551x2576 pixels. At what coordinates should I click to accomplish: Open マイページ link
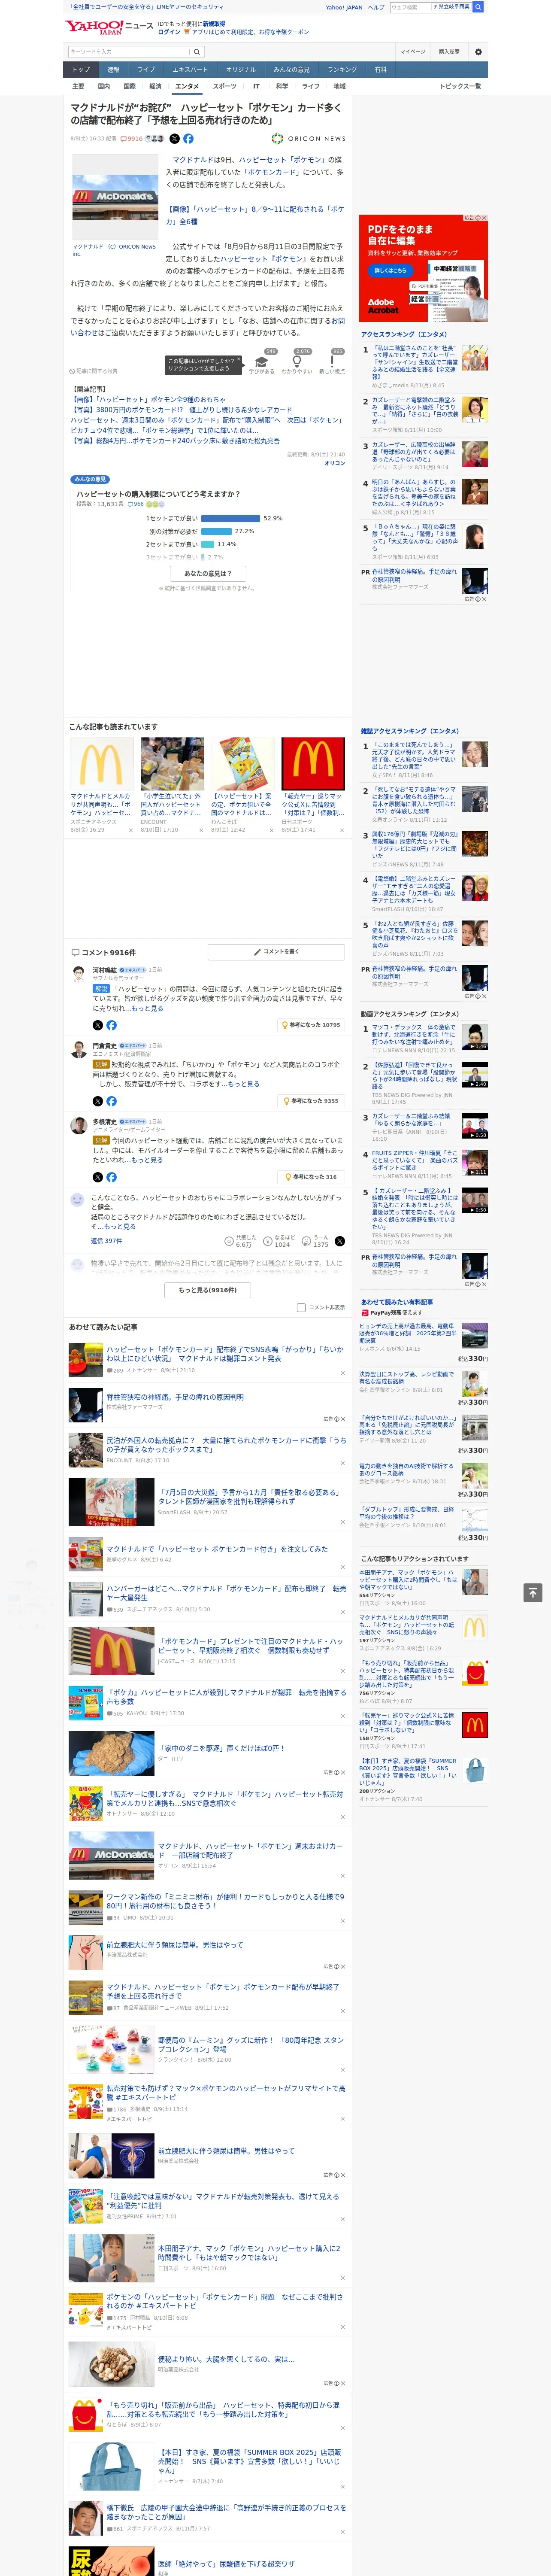pyautogui.click(x=412, y=52)
